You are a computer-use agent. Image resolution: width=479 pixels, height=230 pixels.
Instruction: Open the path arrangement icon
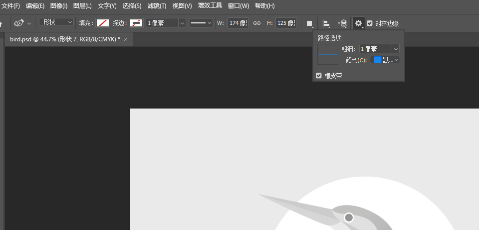(342, 23)
